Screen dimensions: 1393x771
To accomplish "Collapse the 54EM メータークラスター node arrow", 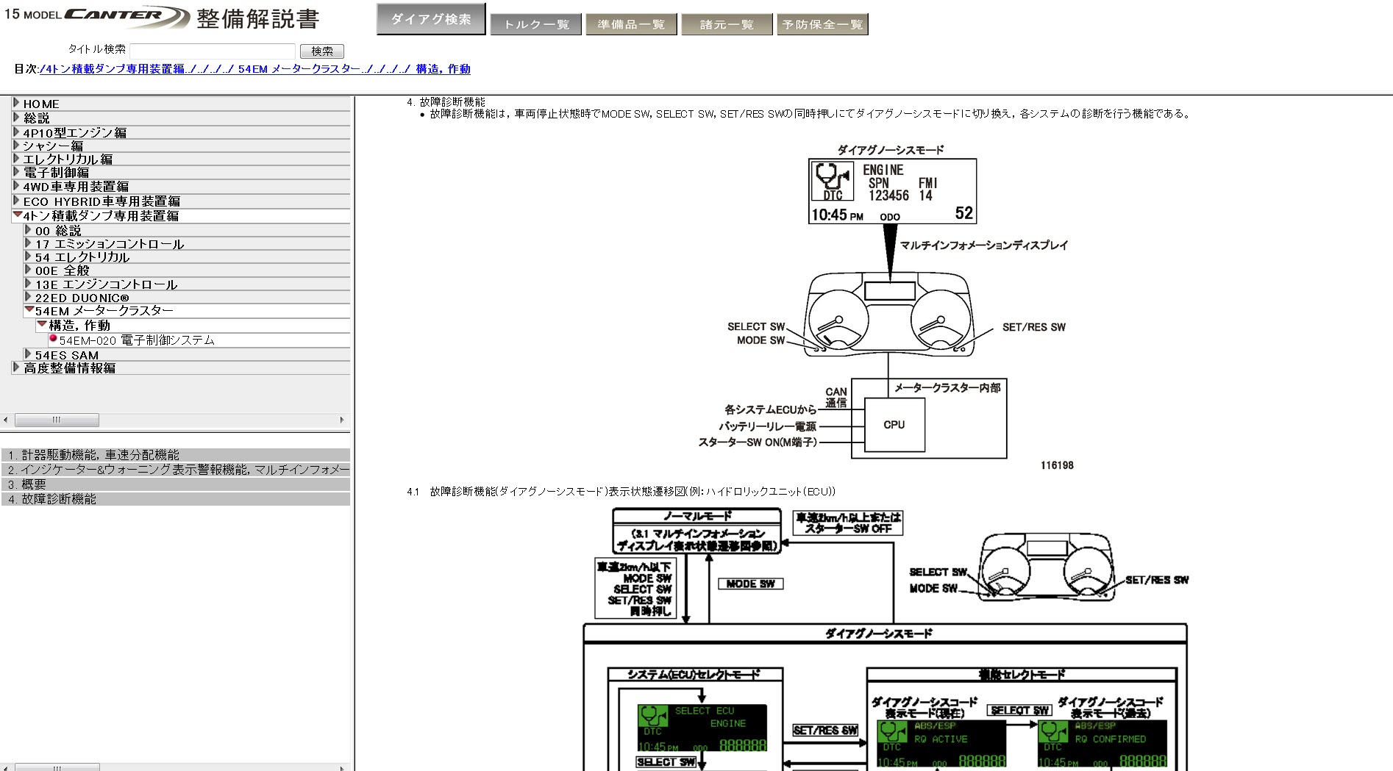I will point(29,310).
